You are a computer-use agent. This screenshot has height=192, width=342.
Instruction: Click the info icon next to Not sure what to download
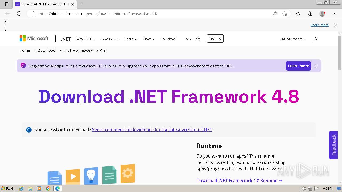pyautogui.click(x=29, y=130)
